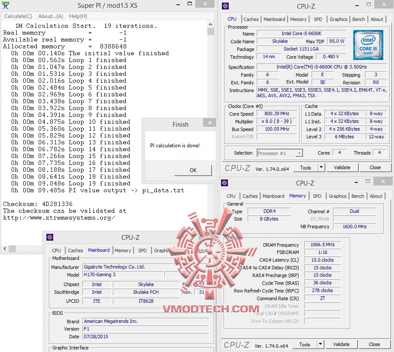Click the Socket 1151 LGA package value
Screen dimensions: 394x352
click(x=301, y=49)
